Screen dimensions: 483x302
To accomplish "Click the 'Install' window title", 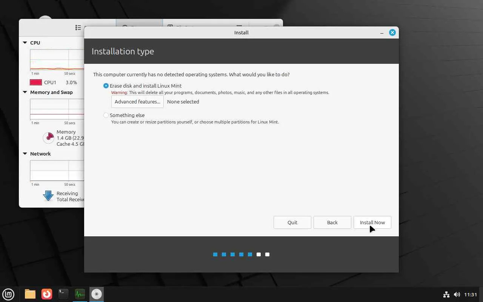I will 241,32.
